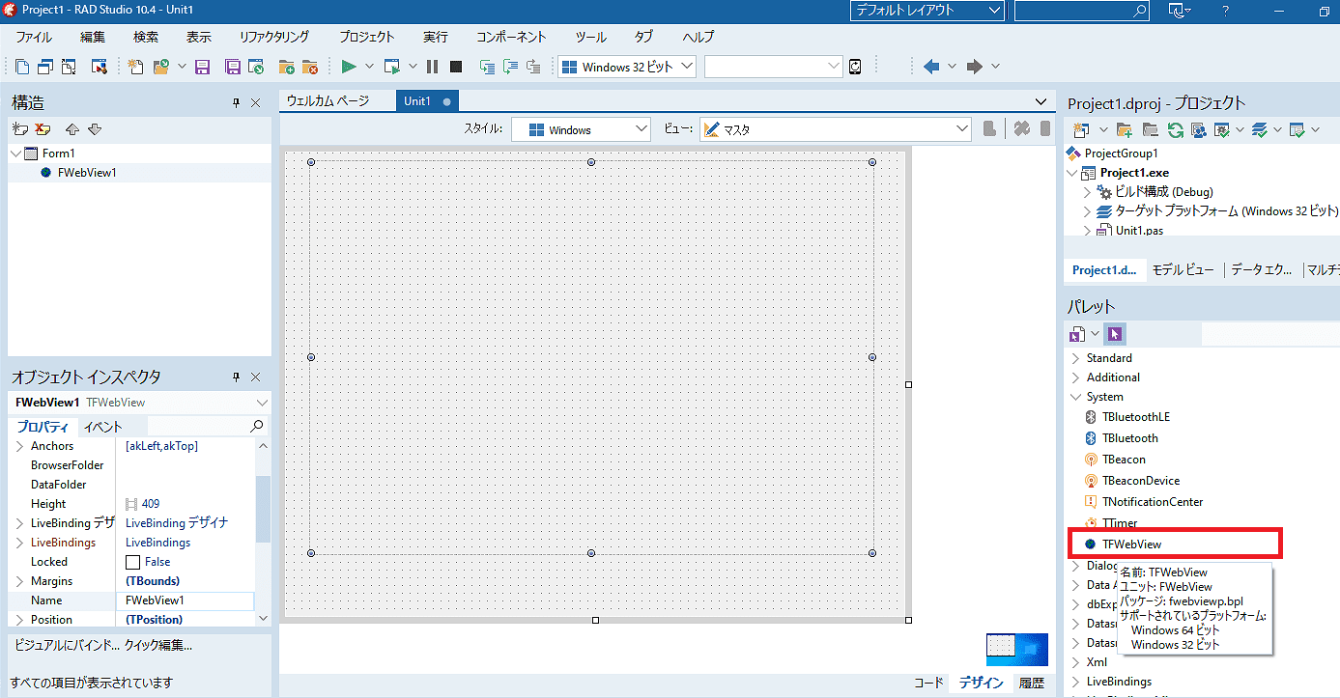Click the folder icon with green plus
1340x698 pixels.
pyautogui.click(x=286, y=67)
